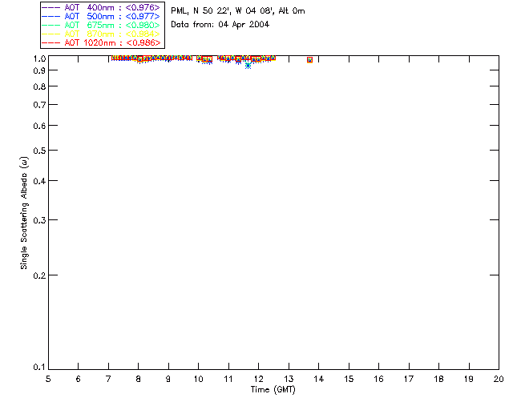Click the AOT 1020nm legend entry
This screenshot has height=410, width=513.
(101, 42)
